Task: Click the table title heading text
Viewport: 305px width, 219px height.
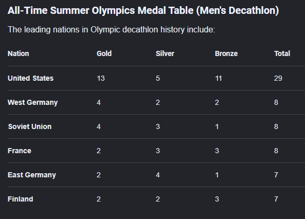Action: 143,10
